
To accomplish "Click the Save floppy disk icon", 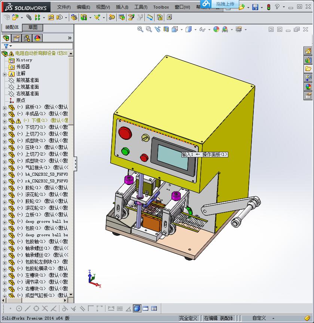I will point(255,7).
